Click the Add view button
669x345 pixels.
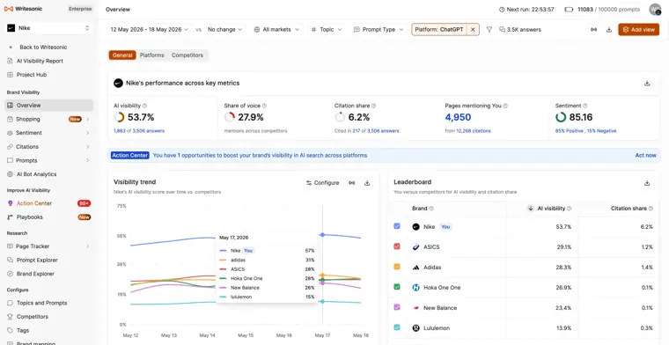pyautogui.click(x=638, y=29)
